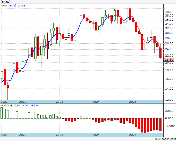Screen dimensions: 176x141
Task: Click the 21.30 current price tag
Action: (x=169, y=60)
